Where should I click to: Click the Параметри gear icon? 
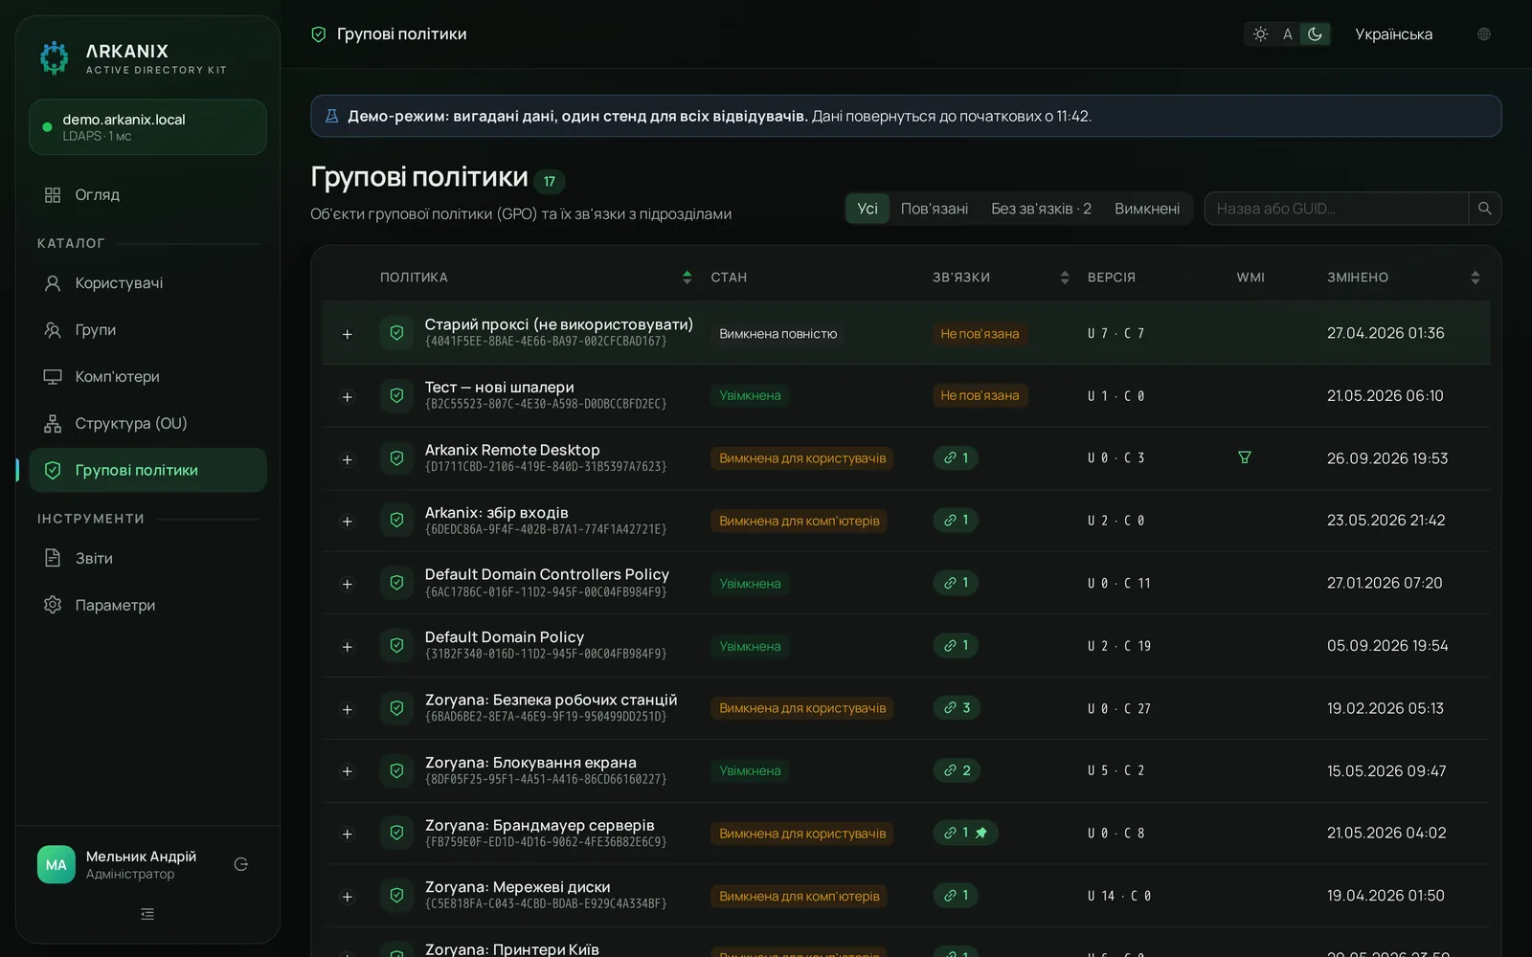click(x=53, y=606)
